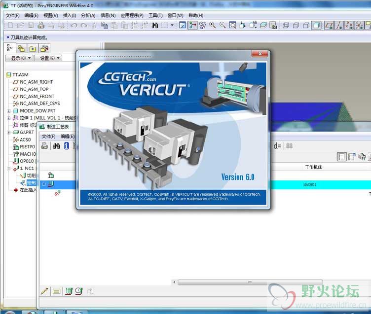Select NC_ASM_DEF_CSYS coordinate system
Viewport: 371px width, 314px height.
point(40,104)
